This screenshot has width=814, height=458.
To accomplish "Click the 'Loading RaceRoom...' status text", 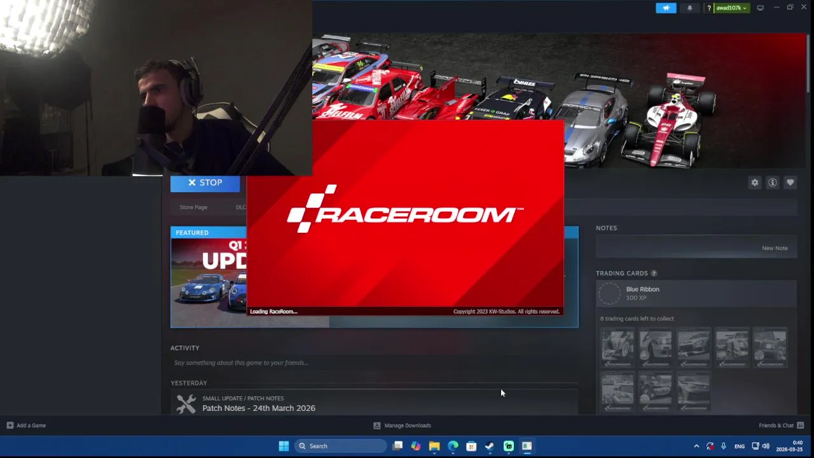I will coord(273,312).
